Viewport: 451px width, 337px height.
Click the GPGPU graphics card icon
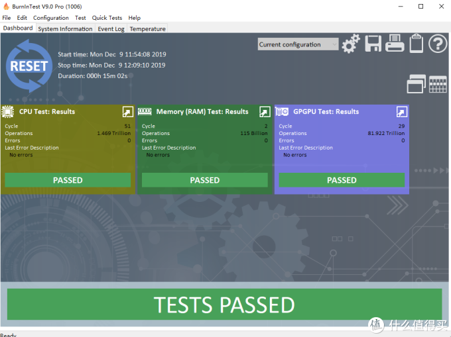(x=282, y=112)
